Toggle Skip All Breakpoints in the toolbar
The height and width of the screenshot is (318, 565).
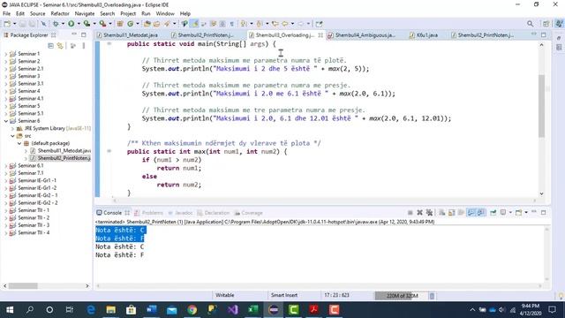click(x=43, y=24)
